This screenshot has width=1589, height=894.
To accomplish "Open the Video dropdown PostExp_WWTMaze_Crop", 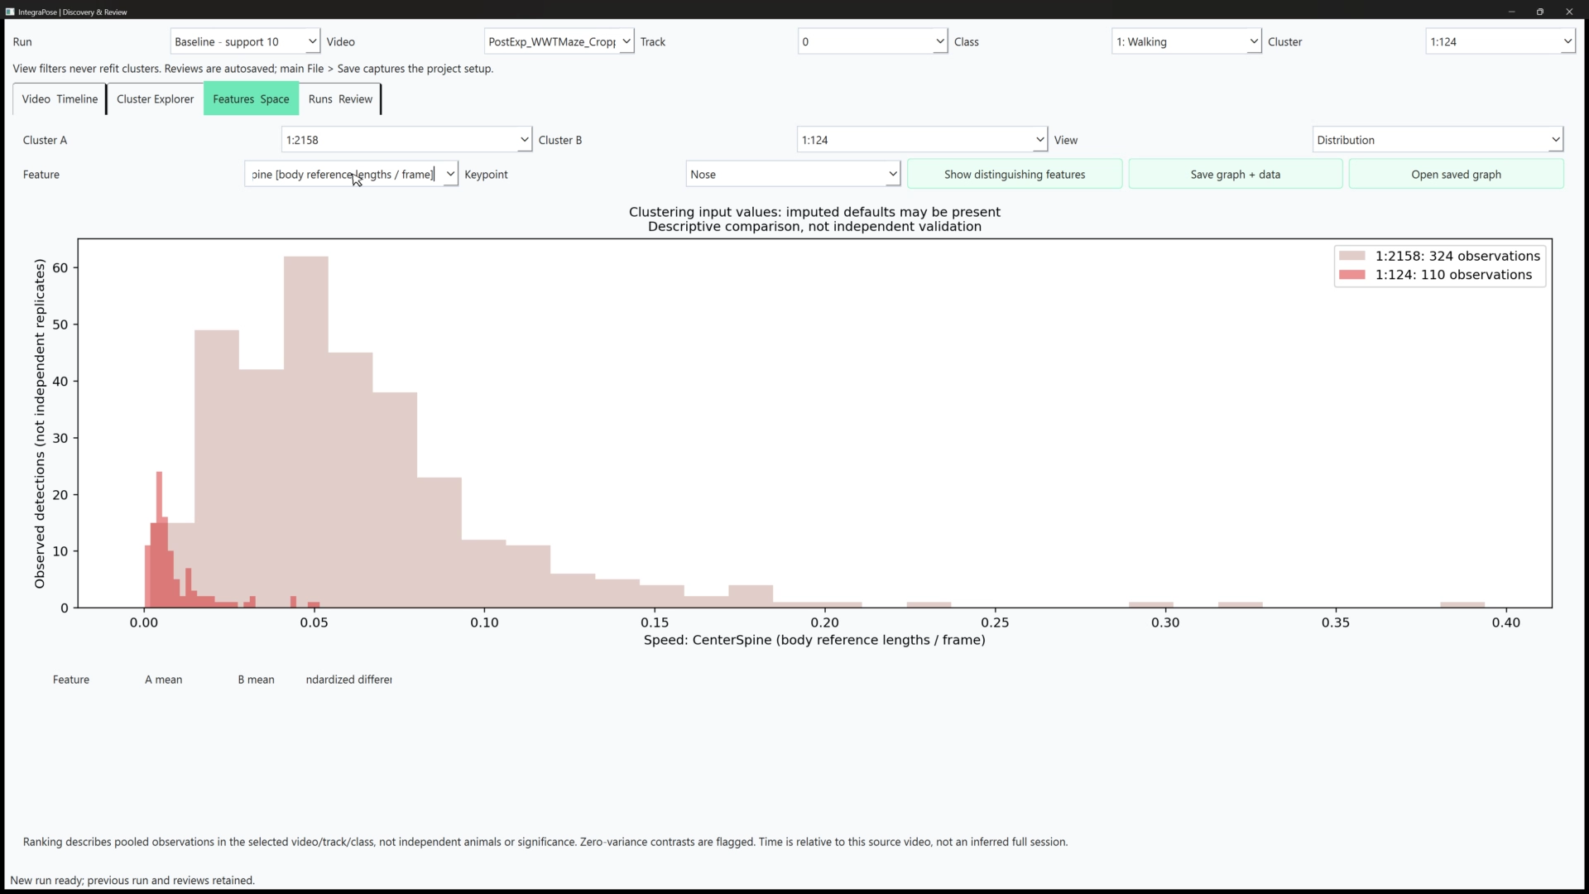I will (x=559, y=41).
